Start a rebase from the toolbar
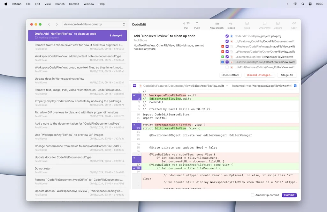 (x=231, y=24)
